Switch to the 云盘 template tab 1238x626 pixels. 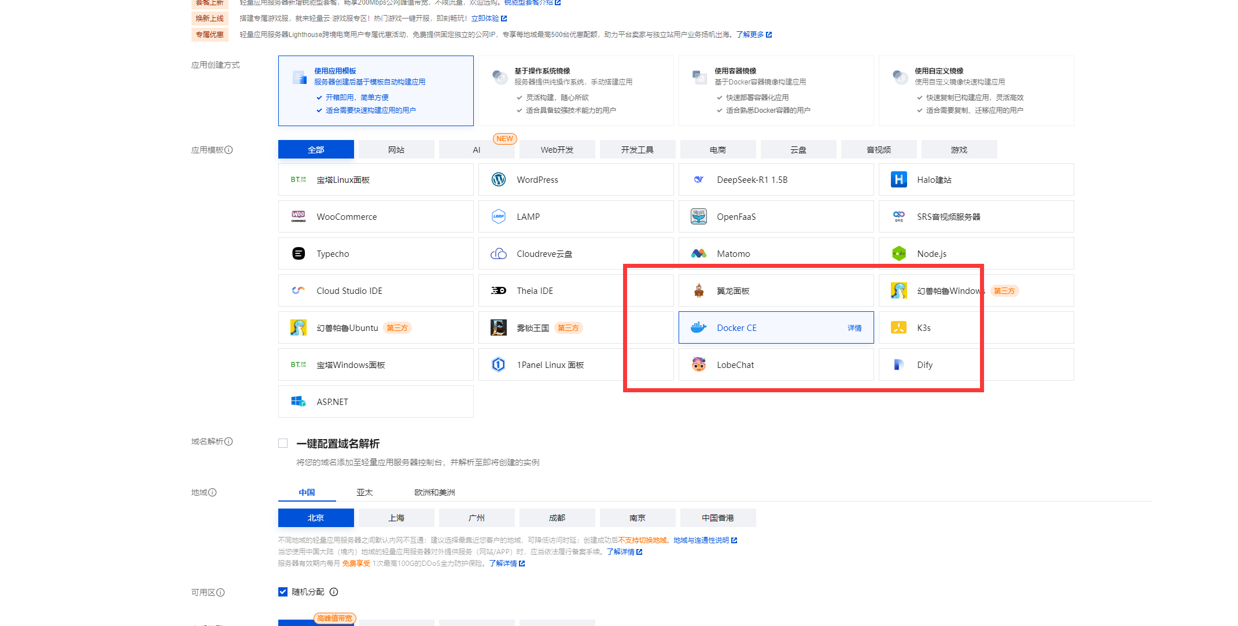(x=798, y=149)
